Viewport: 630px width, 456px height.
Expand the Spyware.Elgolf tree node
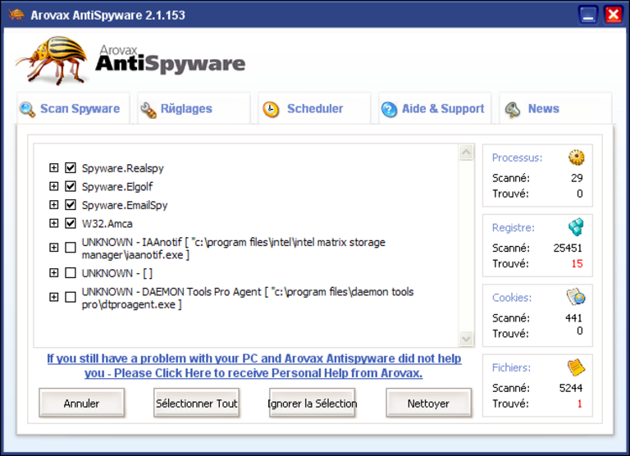point(54,186)
